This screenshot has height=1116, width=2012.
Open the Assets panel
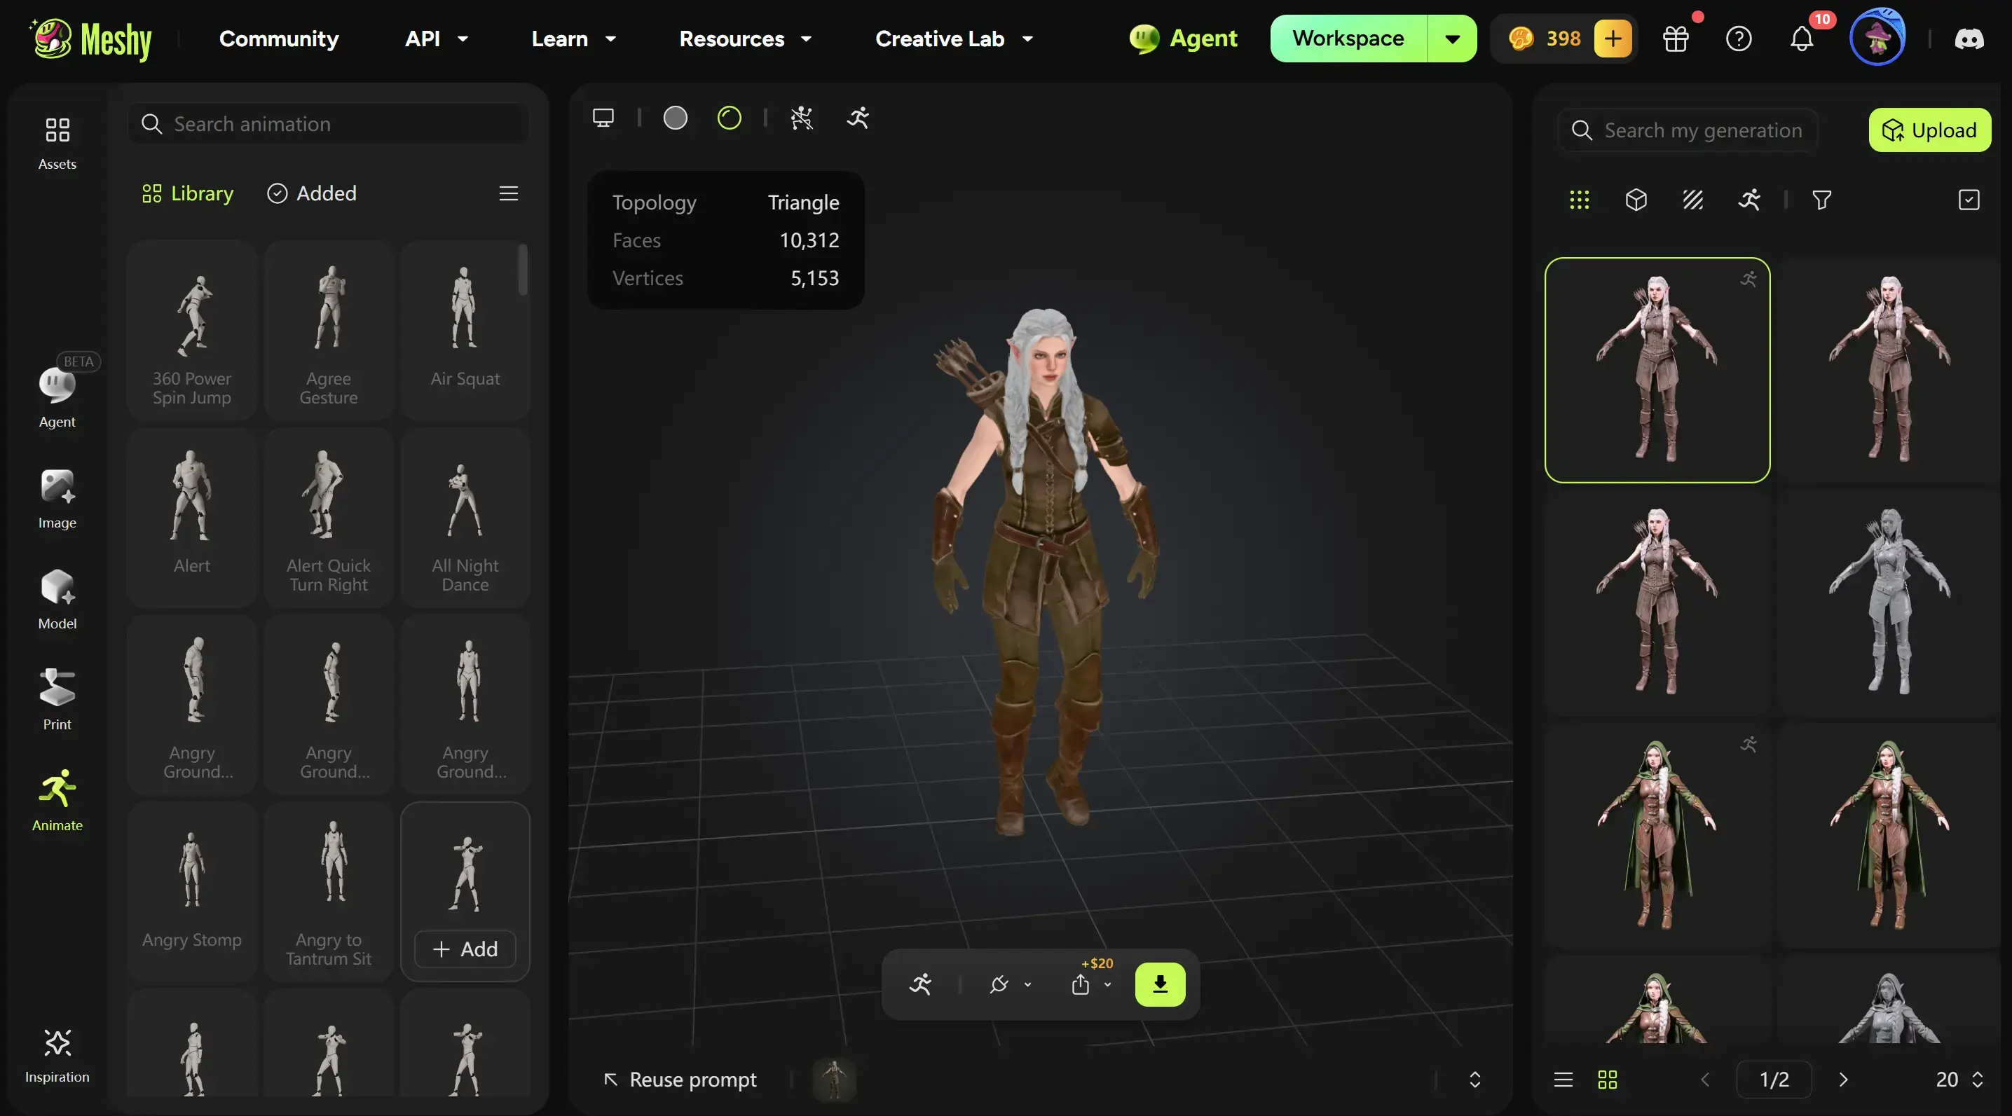point(57,143)
